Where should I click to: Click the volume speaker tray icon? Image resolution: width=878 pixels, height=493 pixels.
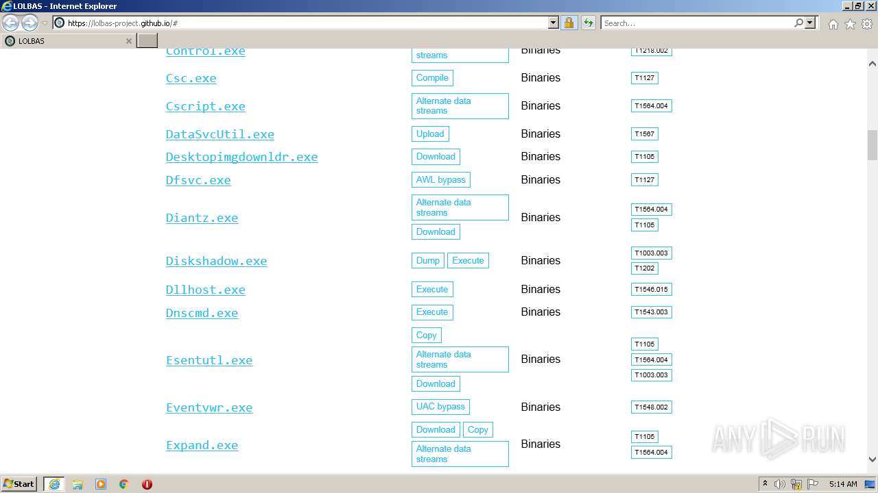pyautogui.click(x=780, y=484)
